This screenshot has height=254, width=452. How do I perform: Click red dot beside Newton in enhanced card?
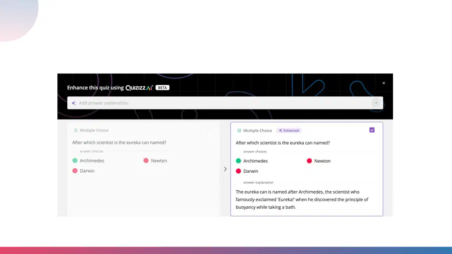309,161
